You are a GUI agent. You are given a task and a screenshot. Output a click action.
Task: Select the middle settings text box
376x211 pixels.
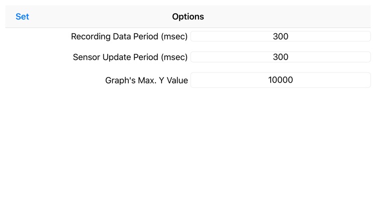280,57
